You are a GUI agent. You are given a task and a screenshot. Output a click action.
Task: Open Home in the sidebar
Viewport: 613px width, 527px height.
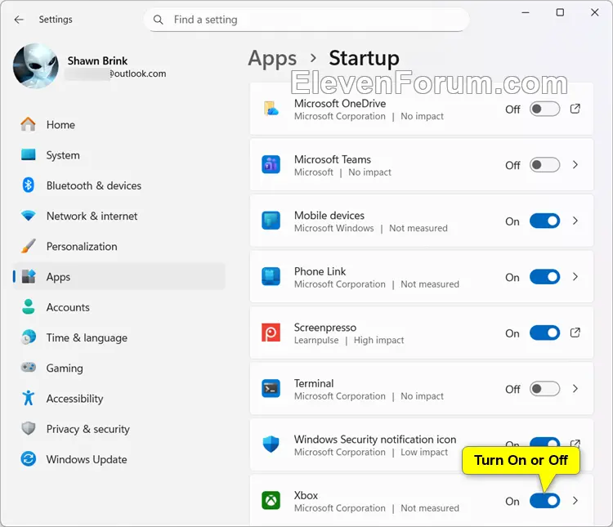[119, 124]
